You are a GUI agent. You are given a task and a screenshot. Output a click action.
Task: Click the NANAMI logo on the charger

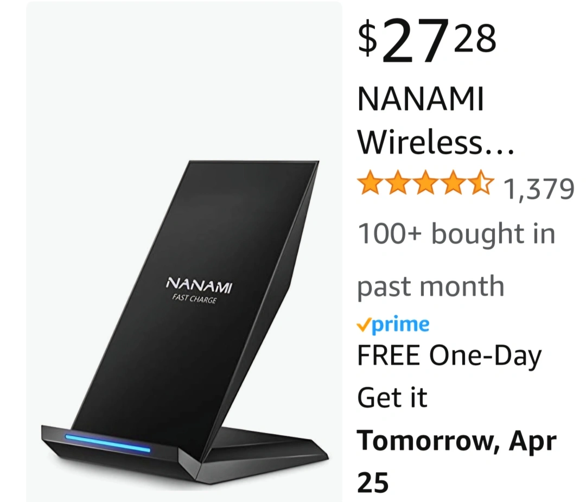[x=199, y=285]
